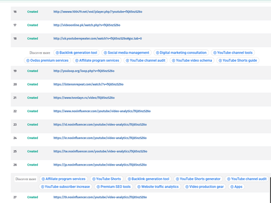Click the first Discover more label
Image resolution: width=271 pixels, height=203 pixels.
tap(40, 53)
